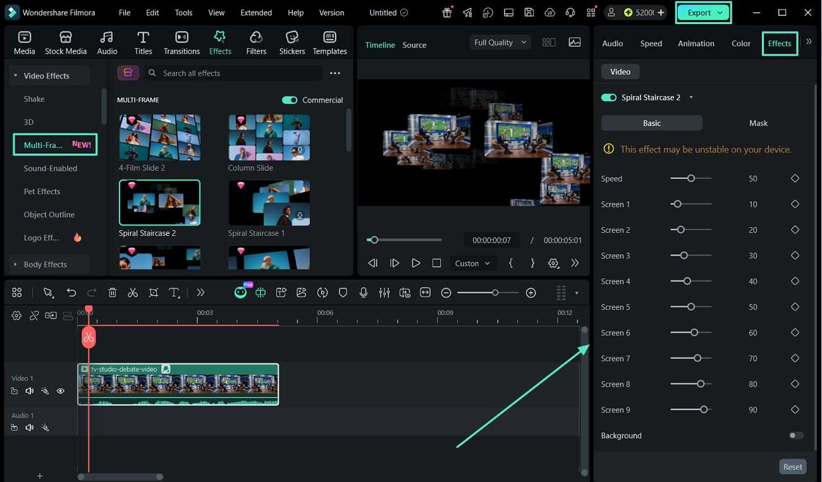Zoom out timeline with minus icon
822x482 pixels.
(x=446, y=292)
